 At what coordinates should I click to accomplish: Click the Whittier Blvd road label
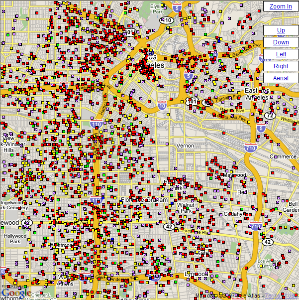(x=232, y=111)
